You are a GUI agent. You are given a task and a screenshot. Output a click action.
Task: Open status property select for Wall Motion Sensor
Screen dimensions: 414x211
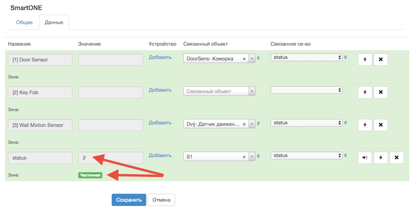pos(306,123)
